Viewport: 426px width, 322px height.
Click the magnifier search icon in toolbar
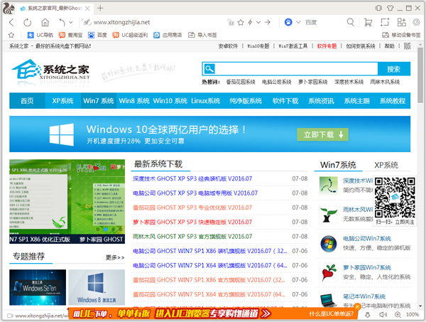[351, 22]
